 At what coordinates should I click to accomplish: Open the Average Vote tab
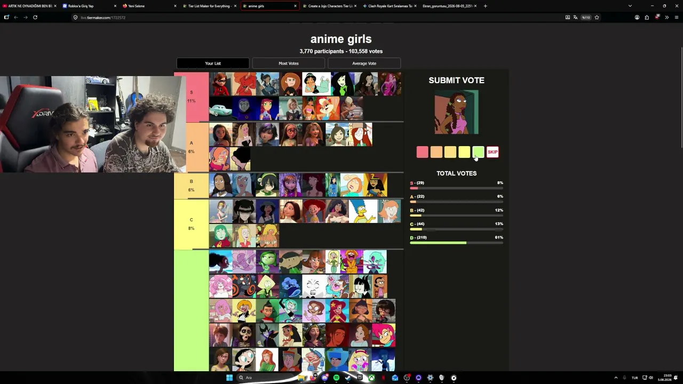[364, 63]
